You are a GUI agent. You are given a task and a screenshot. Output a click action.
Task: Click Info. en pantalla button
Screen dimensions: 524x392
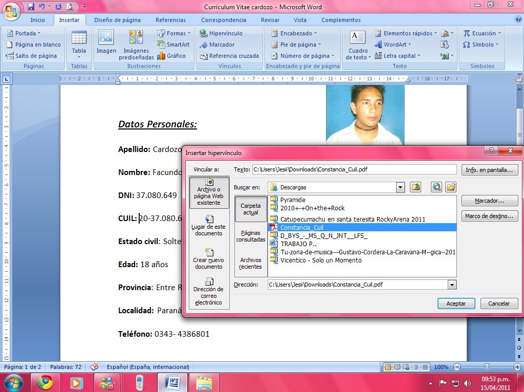tap(489, 170)
